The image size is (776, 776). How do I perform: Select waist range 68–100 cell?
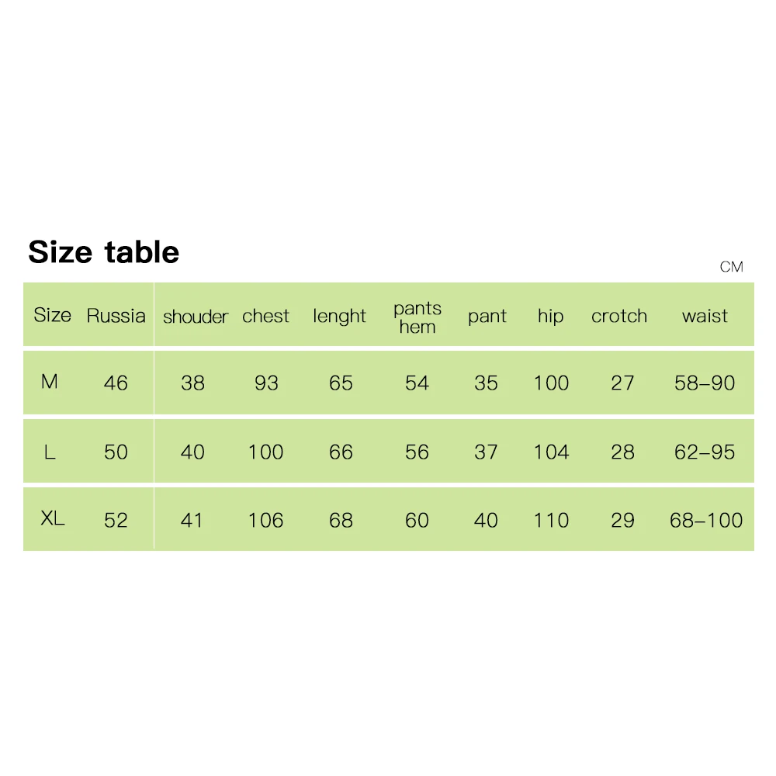click(x=706, y=520)
